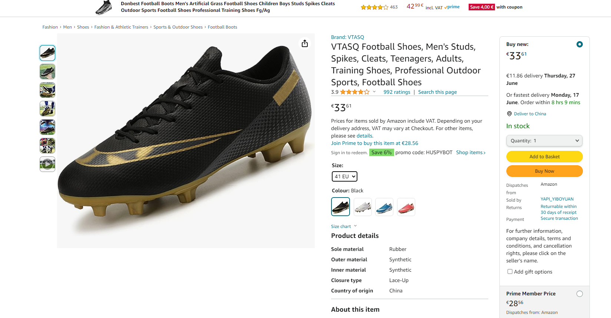Viewport: 611px width, 318px height.
Task: Add the shoes to basket
Action: (x=544, y=157)
